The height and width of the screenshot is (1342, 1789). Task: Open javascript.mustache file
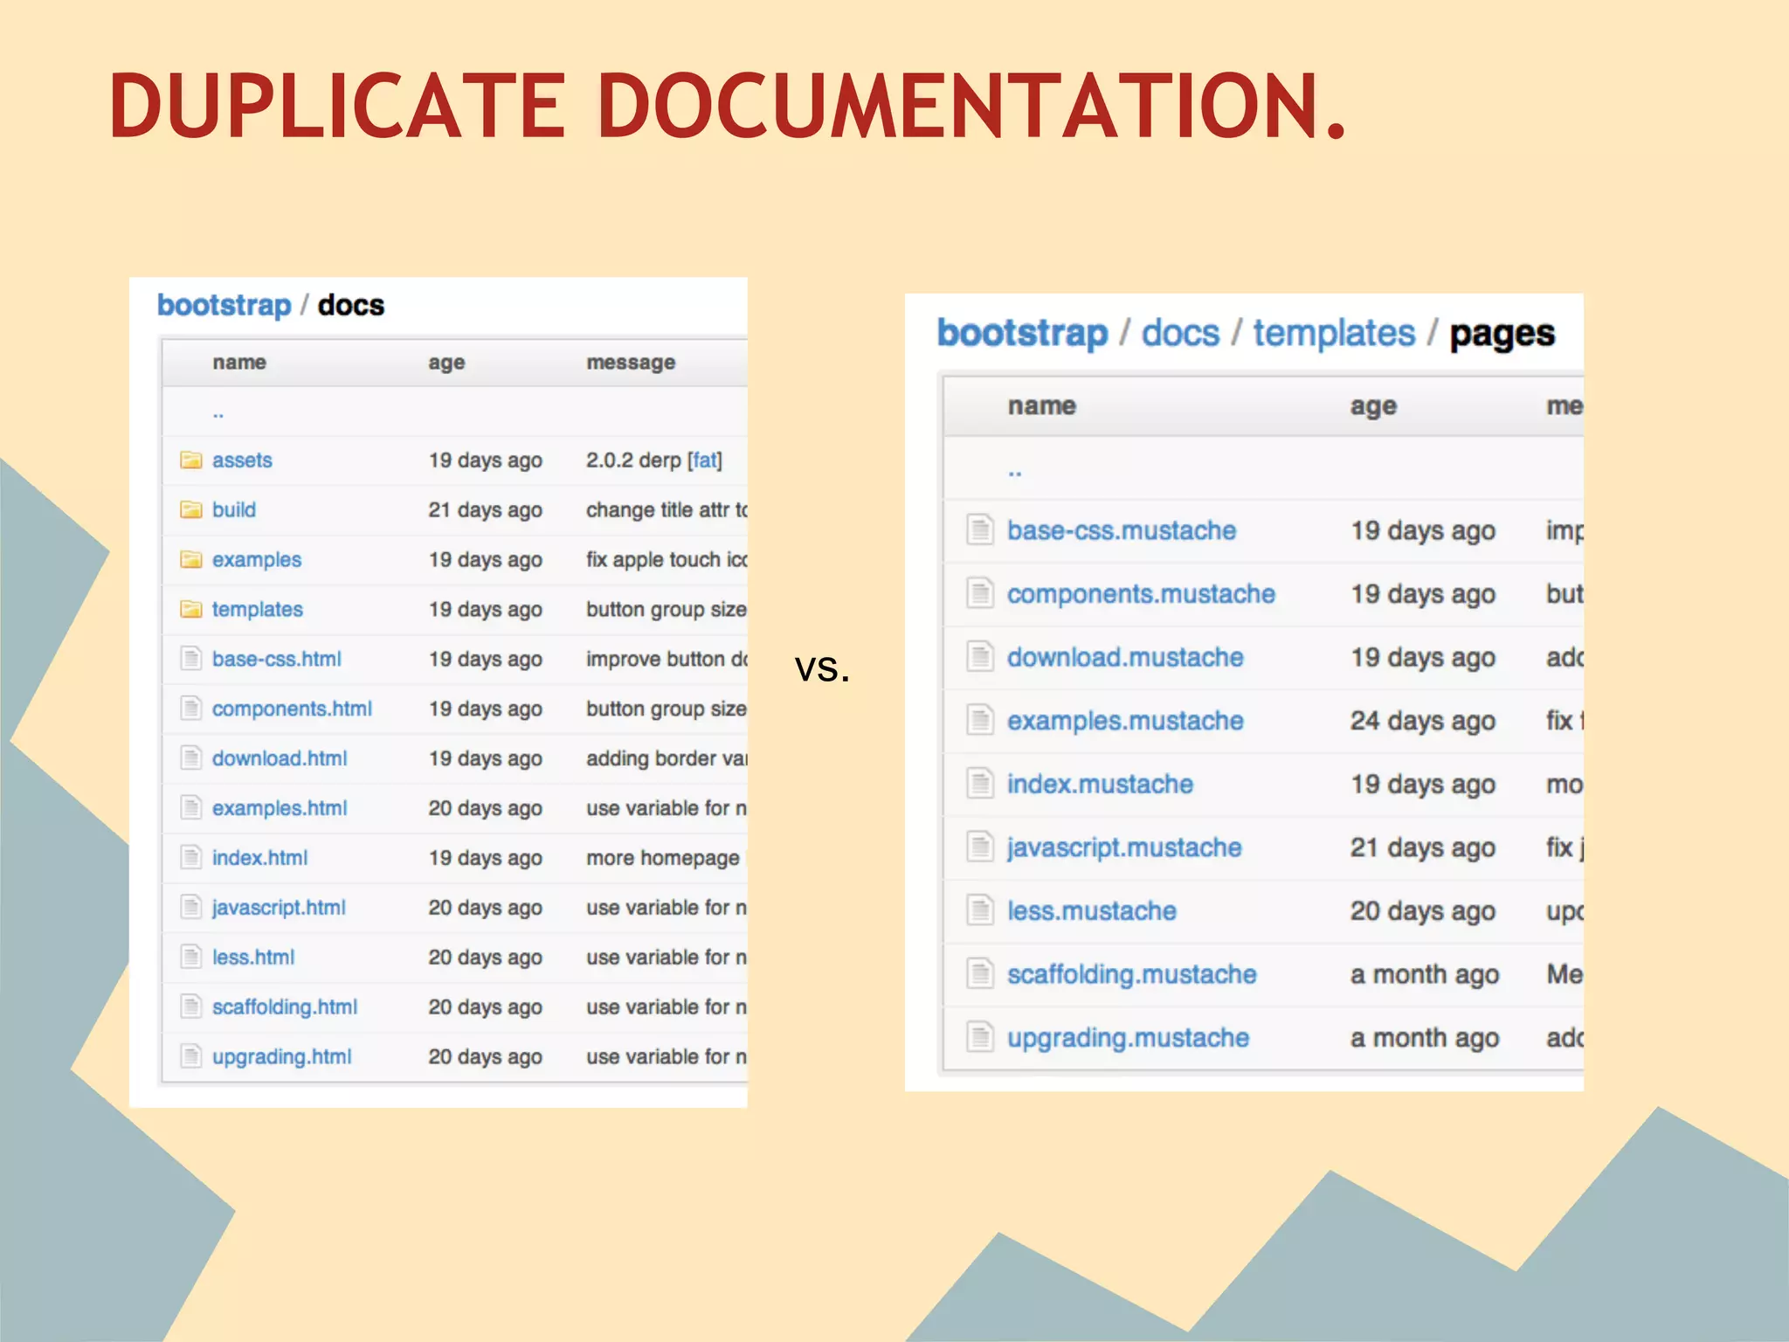coord(1124,847)
